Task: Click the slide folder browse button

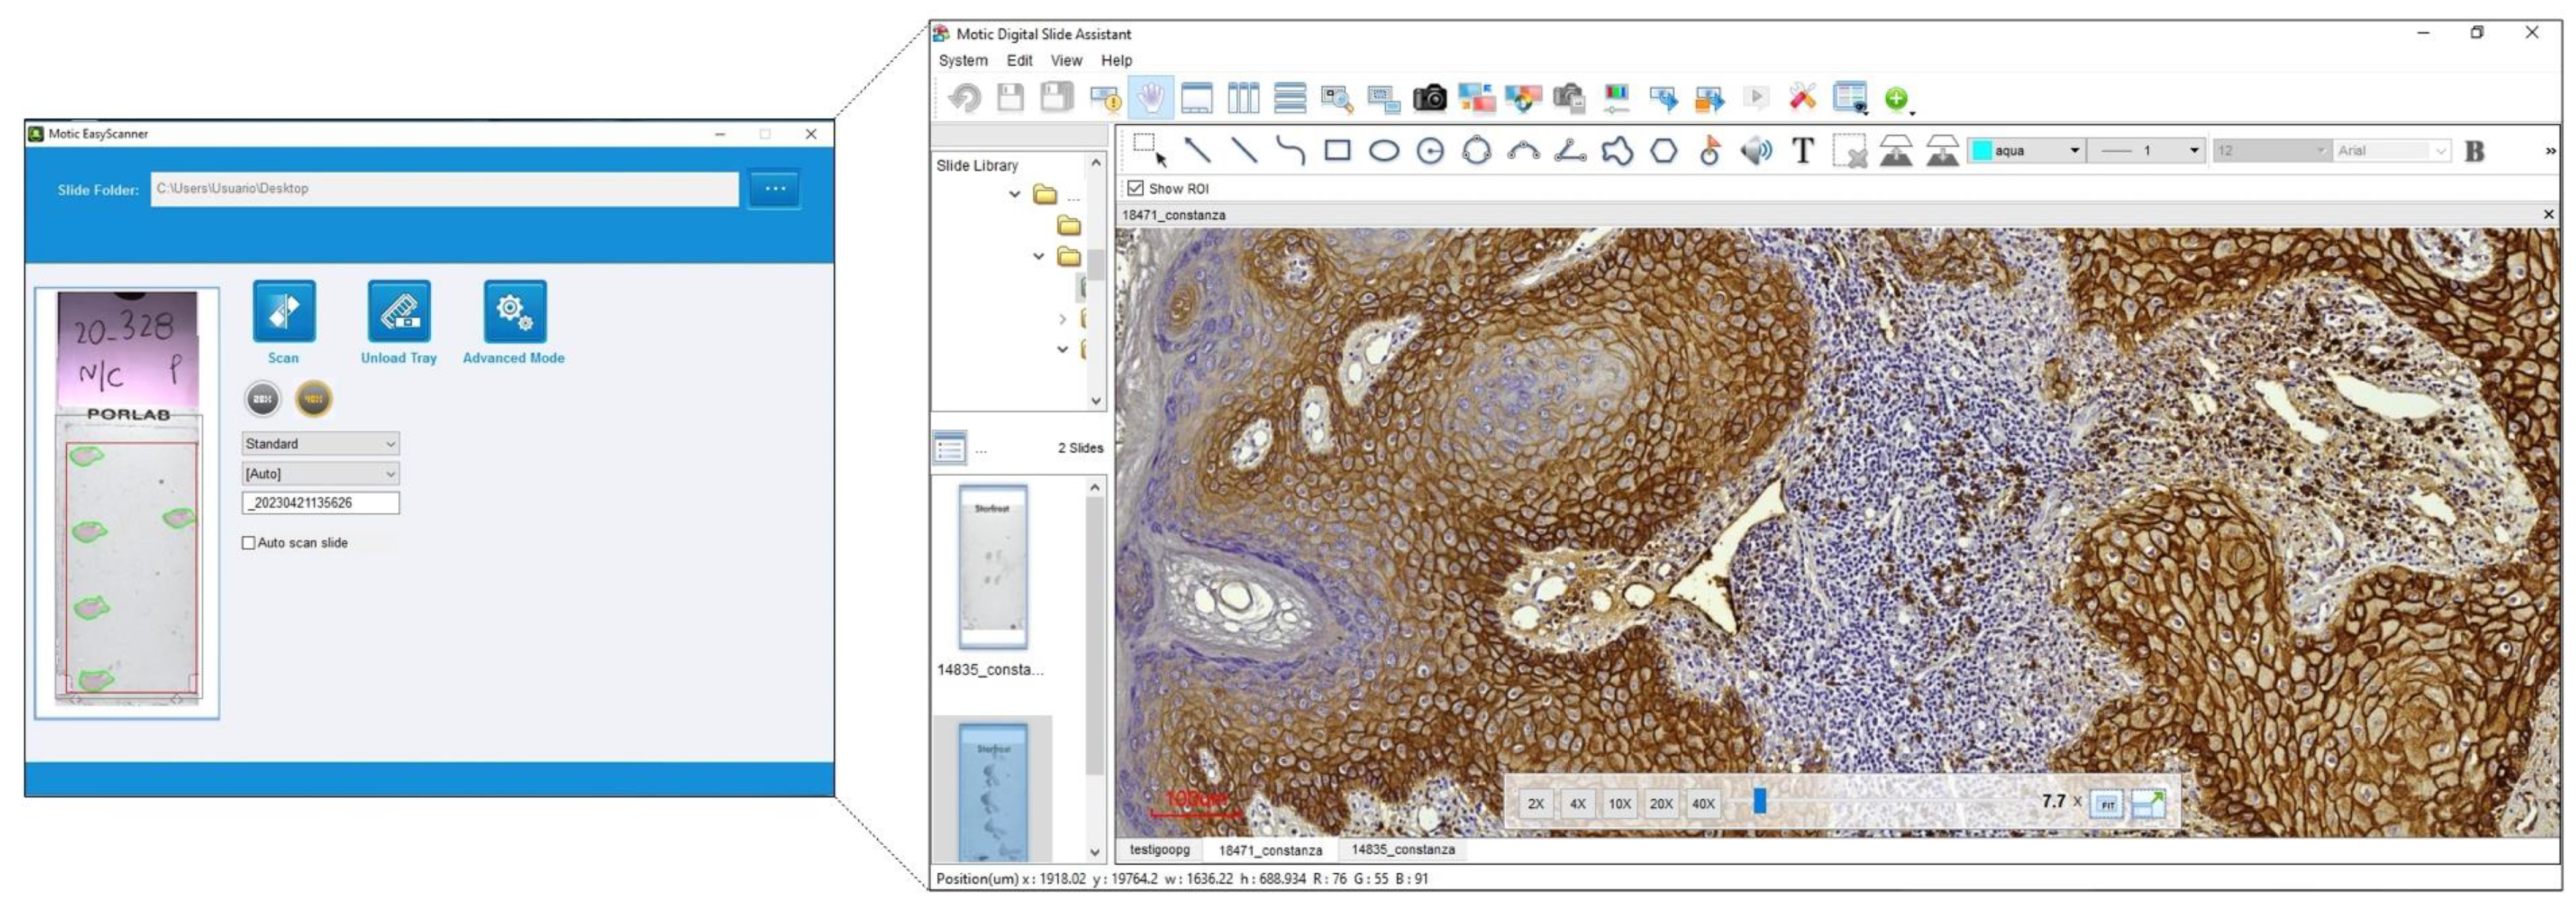Action: tap(775, 189)
